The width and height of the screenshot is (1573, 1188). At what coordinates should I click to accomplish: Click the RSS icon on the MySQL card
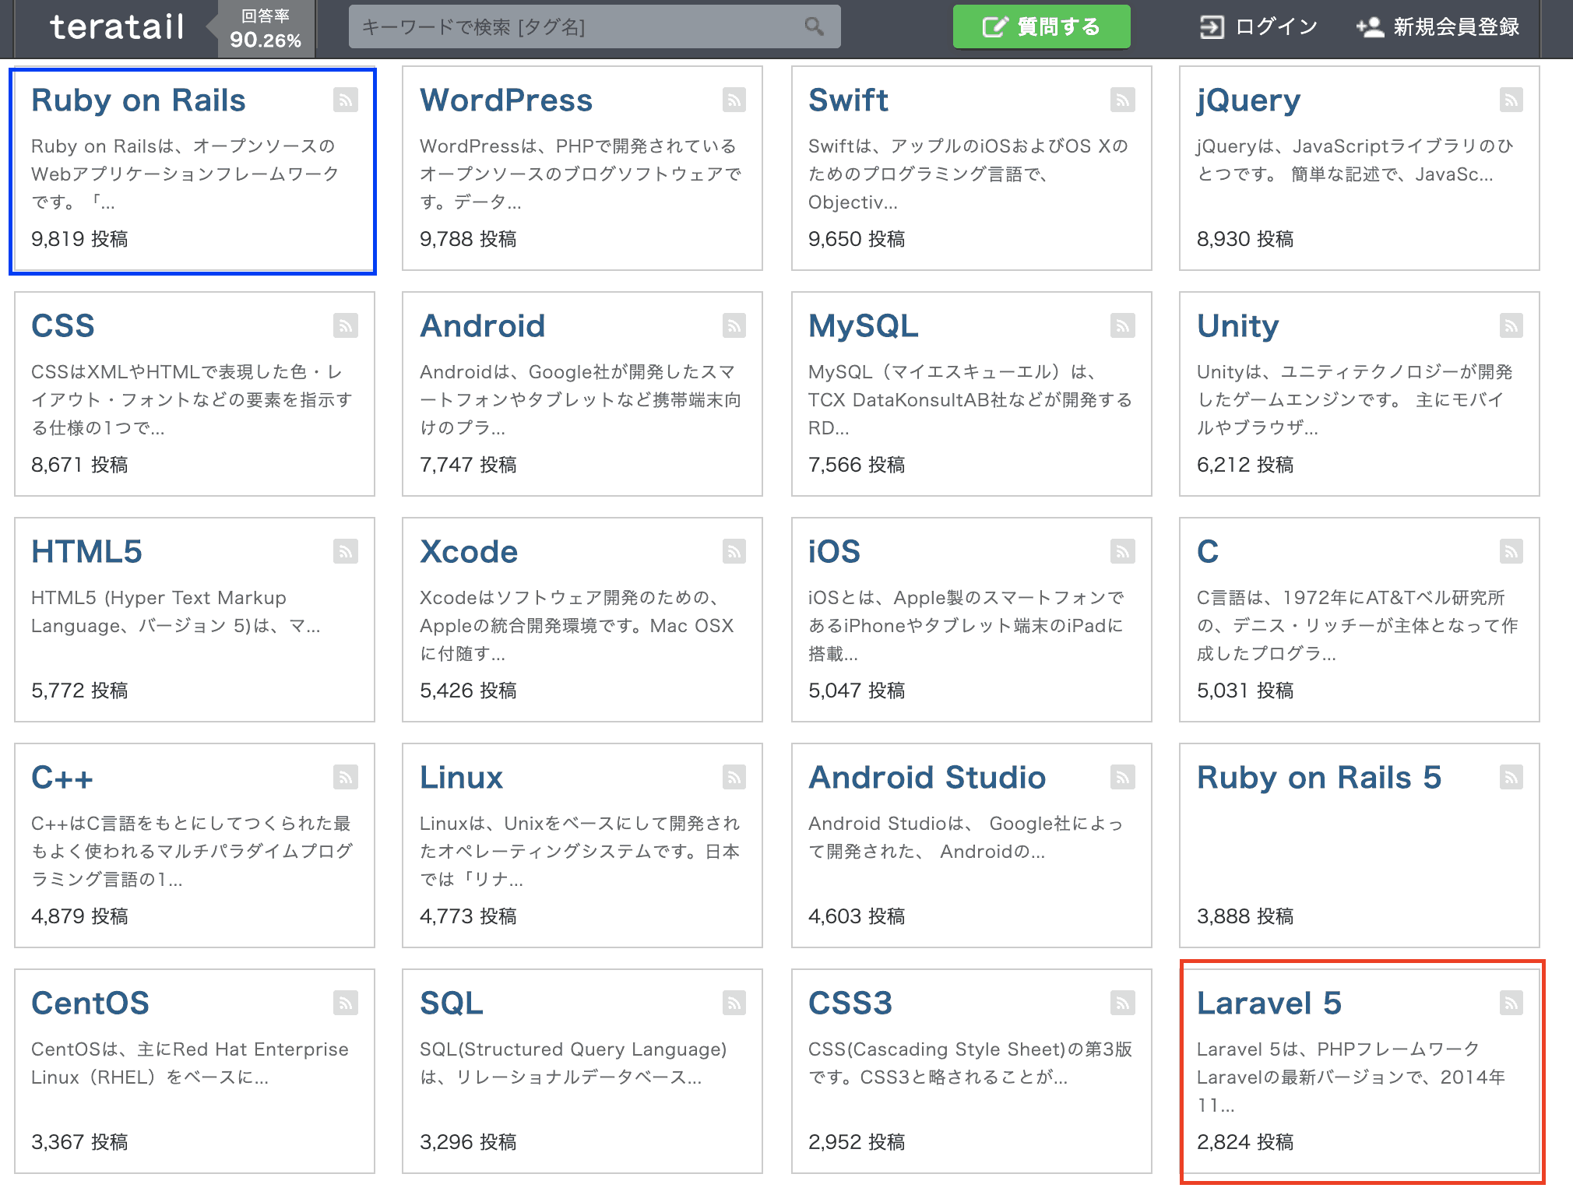point(1123,325)
